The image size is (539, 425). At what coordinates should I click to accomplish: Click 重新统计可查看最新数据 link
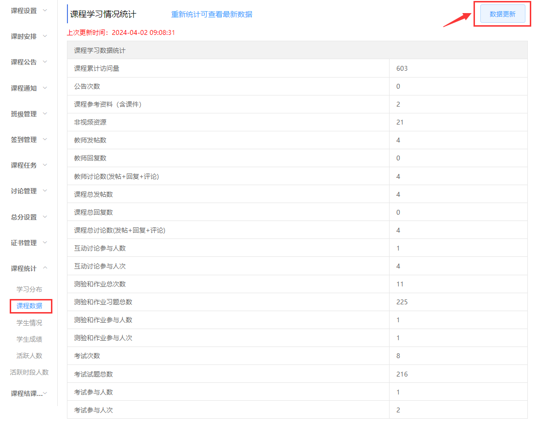212,14
